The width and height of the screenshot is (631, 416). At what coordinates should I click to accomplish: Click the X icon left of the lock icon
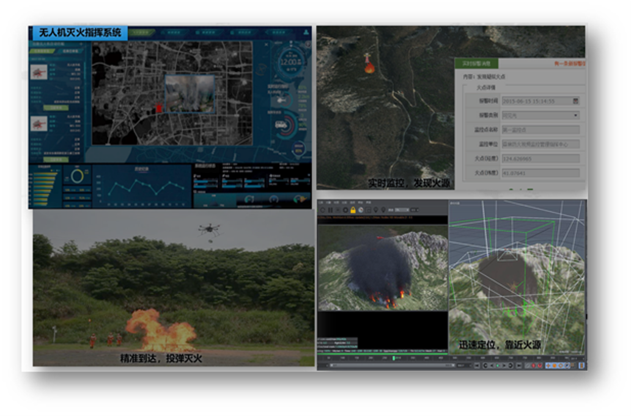[x=338, y=210]
